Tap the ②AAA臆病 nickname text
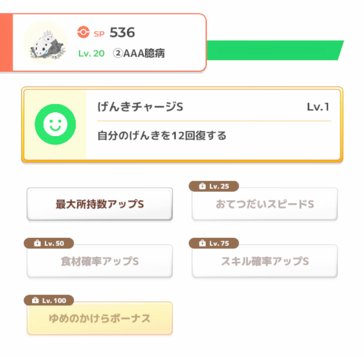Screen dimensions: 364x357 click(139, 53)
